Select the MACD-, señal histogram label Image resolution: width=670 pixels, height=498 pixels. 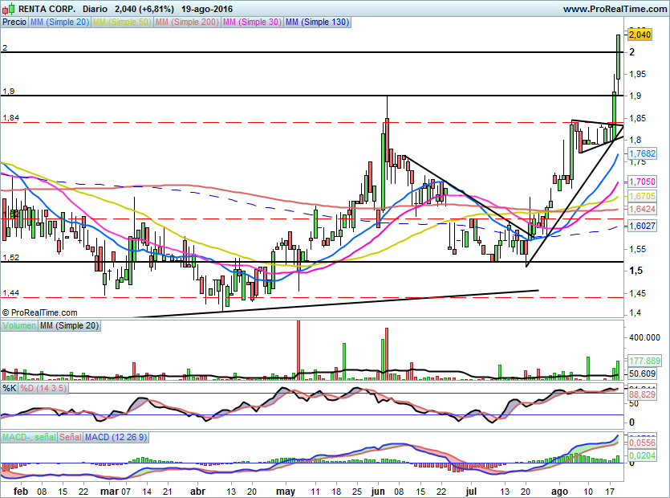(x=29, y=437)
